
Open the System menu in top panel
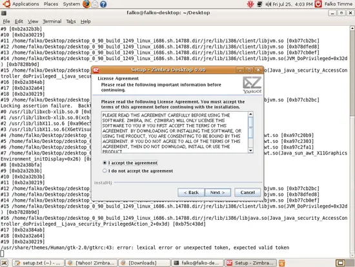pyautogui.click(x=71, y=4)
